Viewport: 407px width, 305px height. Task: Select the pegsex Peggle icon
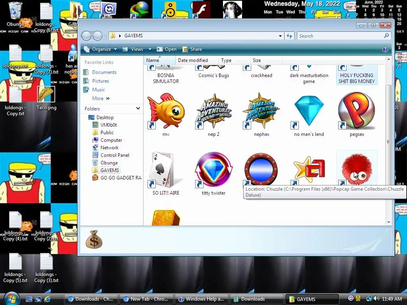(x=357, y=112)
